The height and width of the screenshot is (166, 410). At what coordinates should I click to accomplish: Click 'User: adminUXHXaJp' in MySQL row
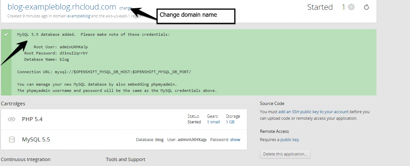click(x=187, y=140)
